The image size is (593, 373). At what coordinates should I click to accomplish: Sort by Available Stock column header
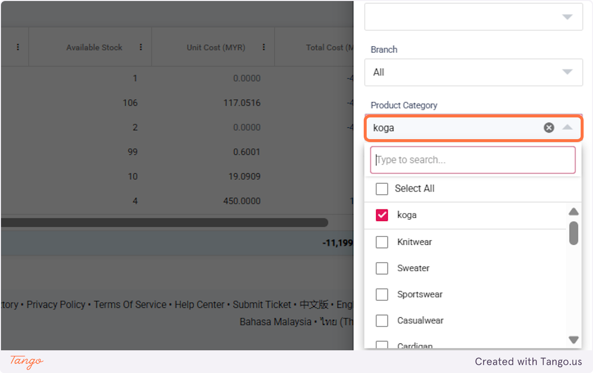[x=94, y=47]
